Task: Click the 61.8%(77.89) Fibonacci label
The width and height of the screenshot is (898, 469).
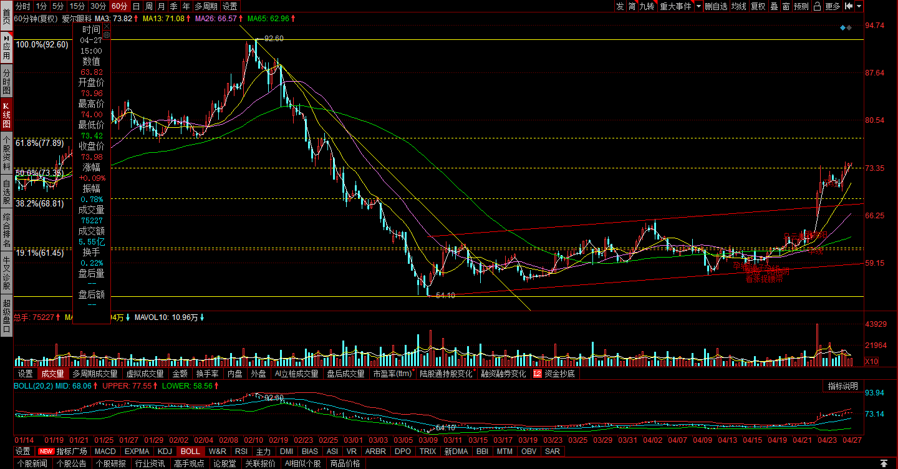Action: (40, 143)
